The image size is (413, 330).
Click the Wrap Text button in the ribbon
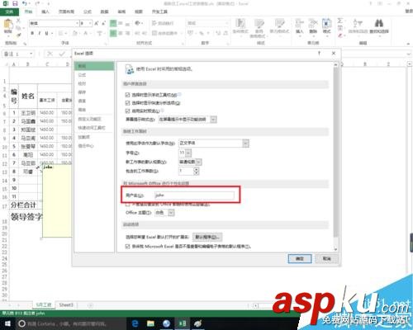point(163,23)
